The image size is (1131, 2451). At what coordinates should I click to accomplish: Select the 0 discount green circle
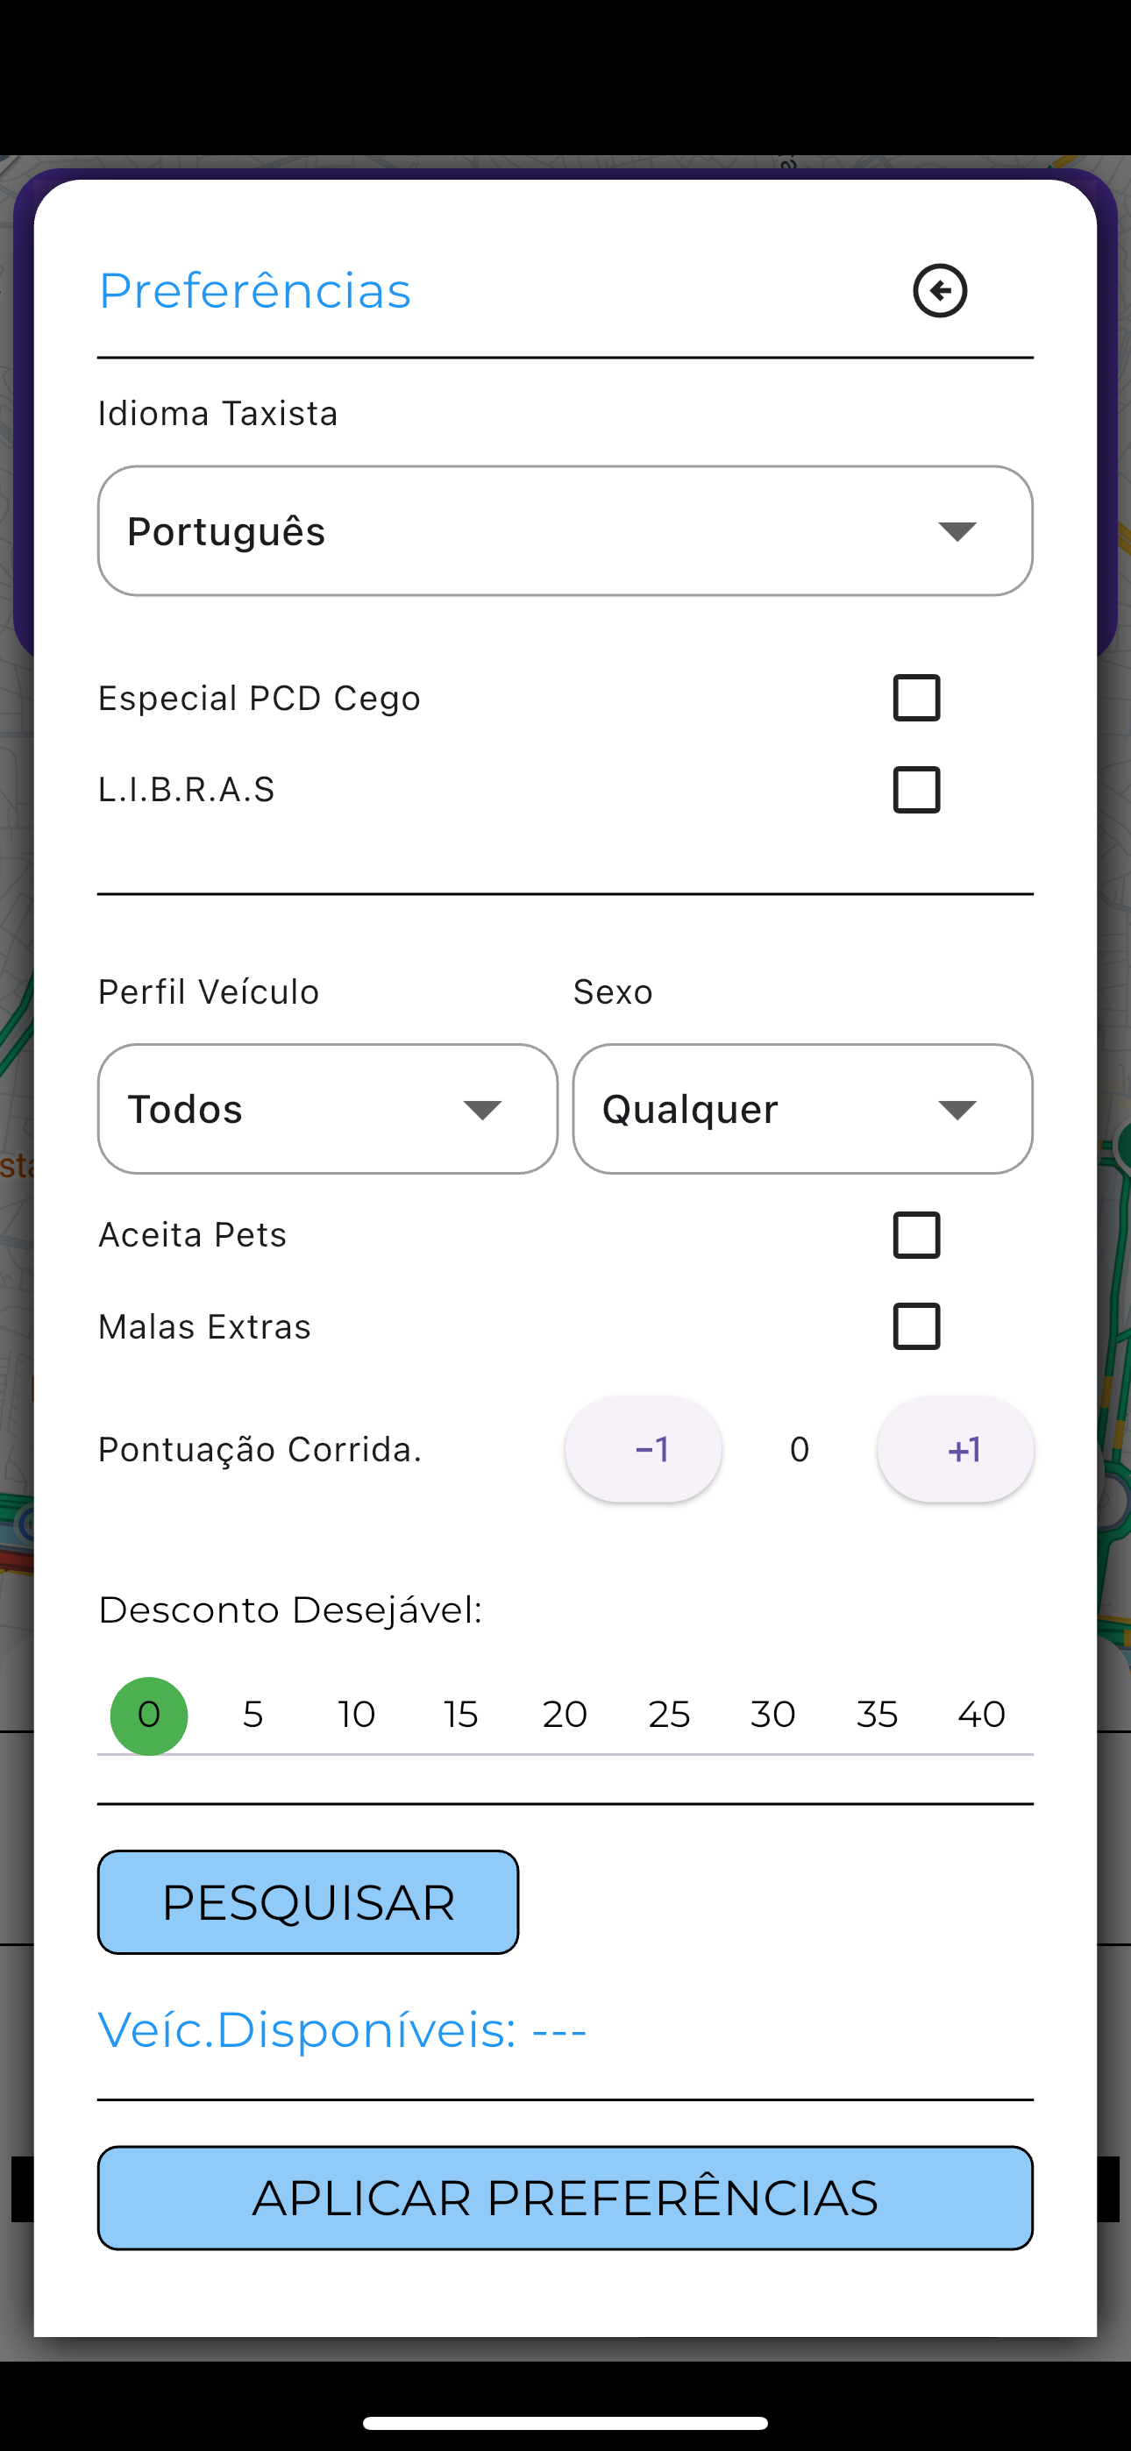pos(149,1716)
